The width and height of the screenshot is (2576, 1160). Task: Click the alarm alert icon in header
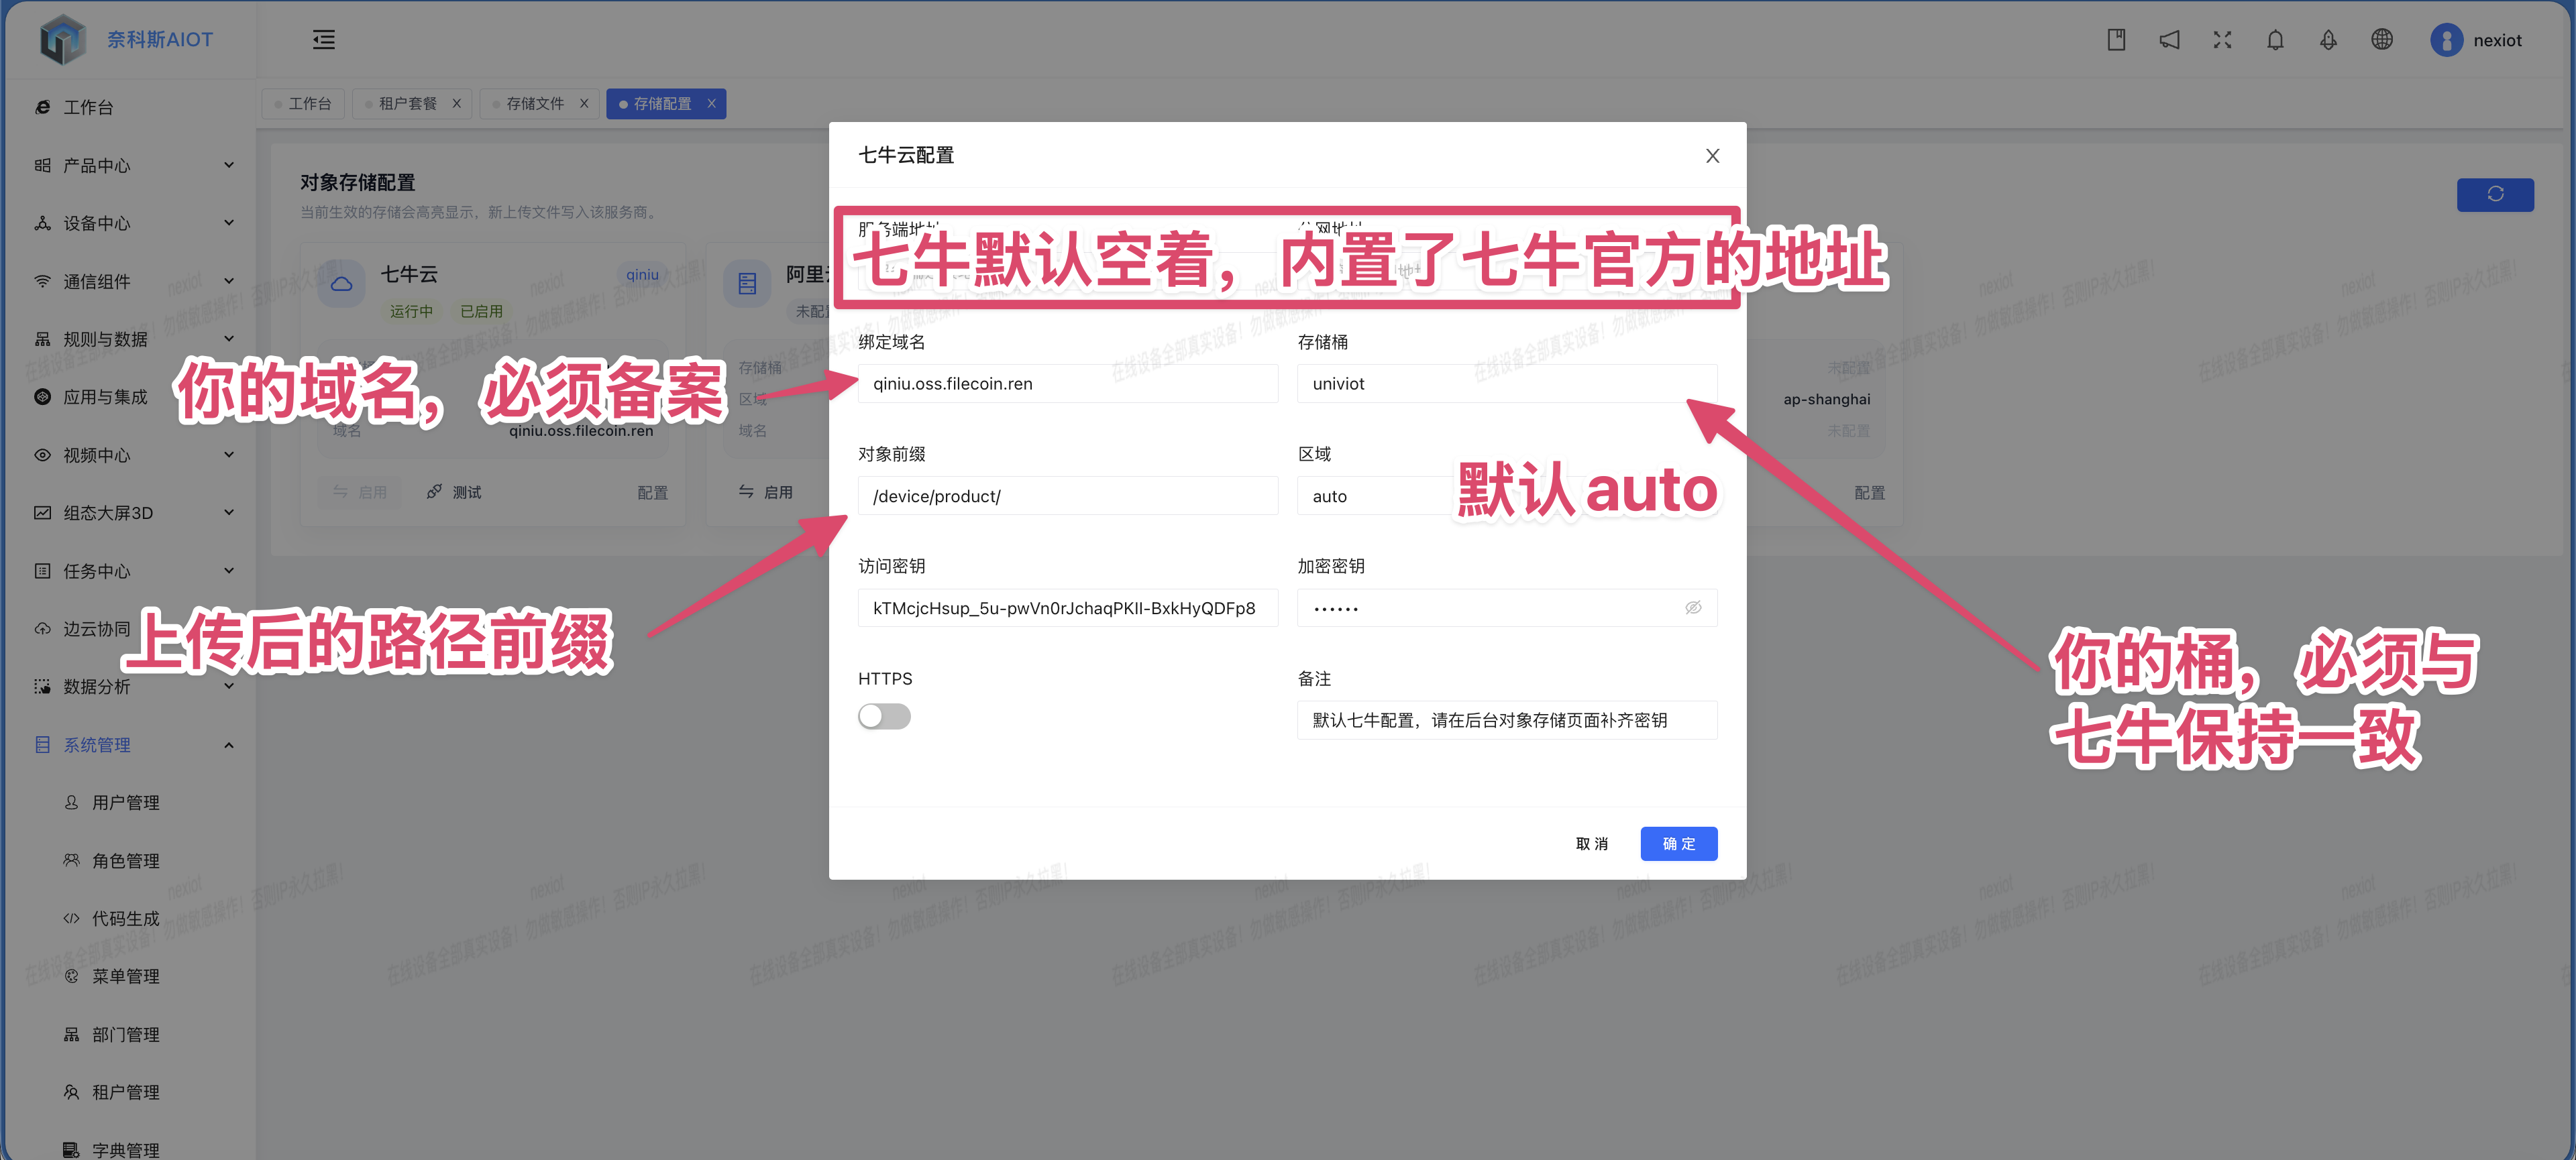[x=2328, y=40]
